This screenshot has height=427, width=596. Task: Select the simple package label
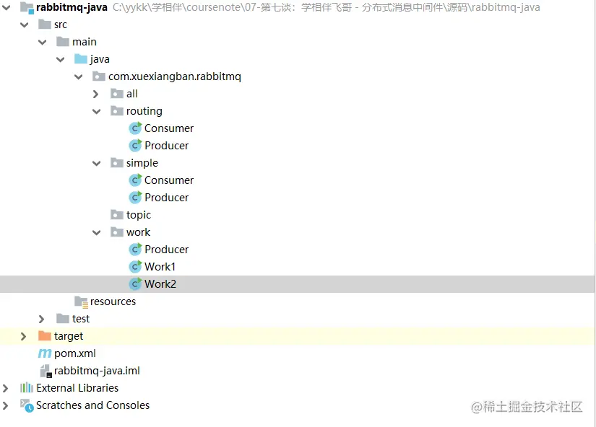[142, 163]
